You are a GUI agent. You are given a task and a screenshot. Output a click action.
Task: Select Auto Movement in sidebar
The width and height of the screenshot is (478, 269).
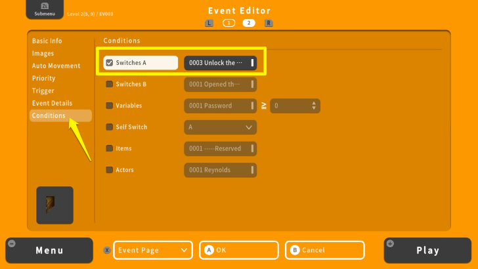click(x=56, y=66)
